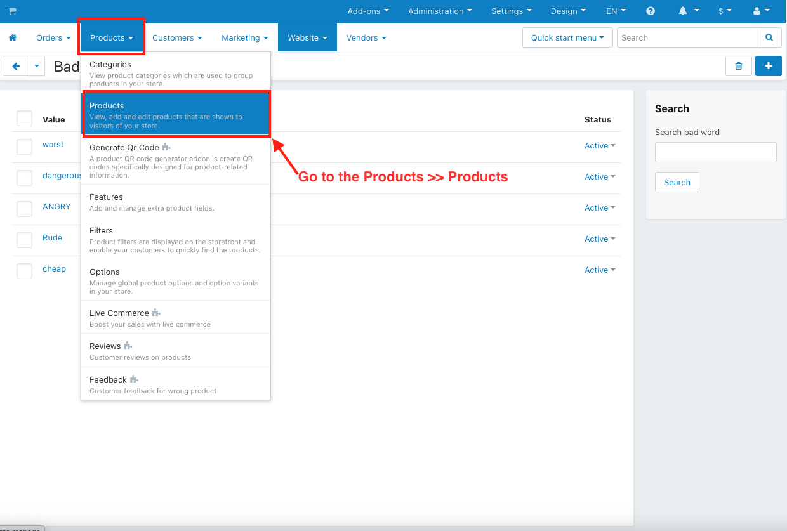This screenshot has width=787, height=531.
Task: Open the Customers menu
Action: tap(177, 38)
